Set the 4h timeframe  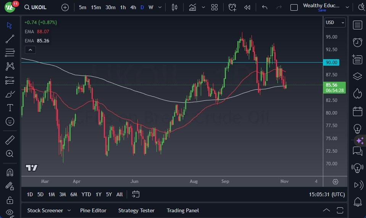133,7
